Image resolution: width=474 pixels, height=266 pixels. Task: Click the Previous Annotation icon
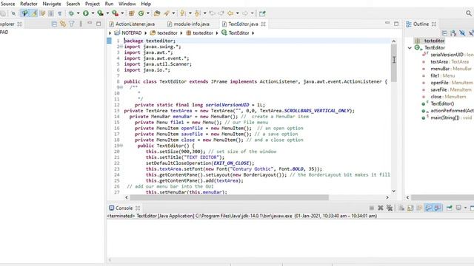coord(198,13)
